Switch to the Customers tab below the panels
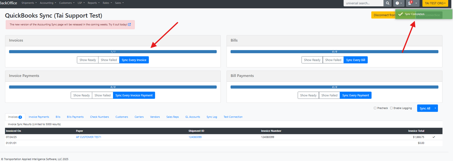Image resolution: width=453 pixels, height=161 pixels. 122,117
